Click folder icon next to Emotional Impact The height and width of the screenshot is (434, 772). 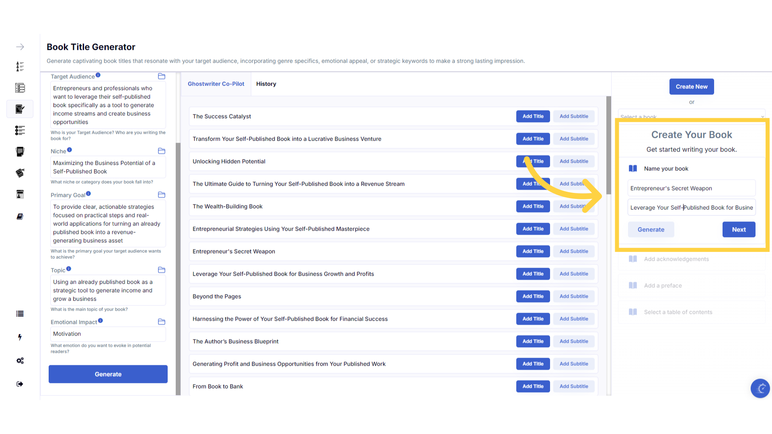[x=162, y=322]
